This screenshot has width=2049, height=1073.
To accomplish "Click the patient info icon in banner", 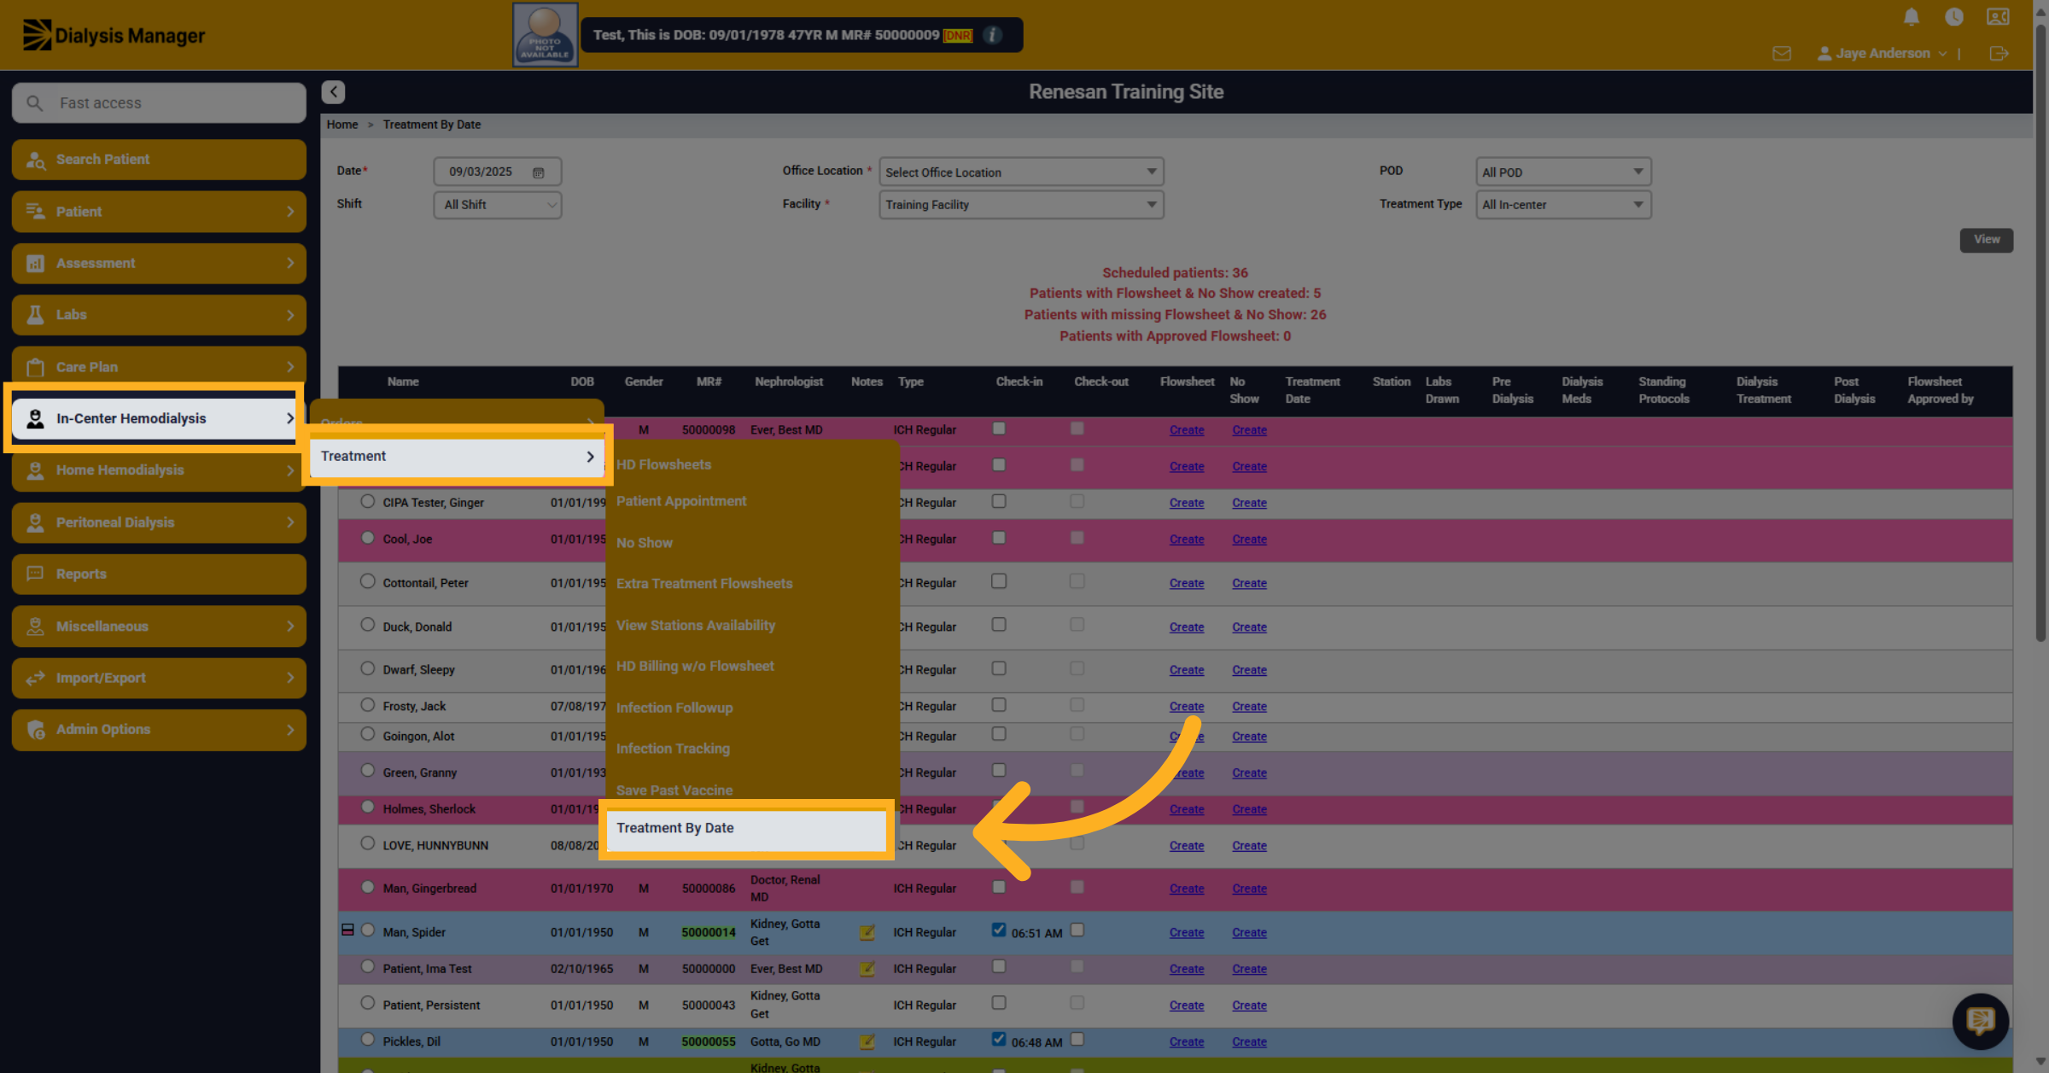I will coord(992,35).
